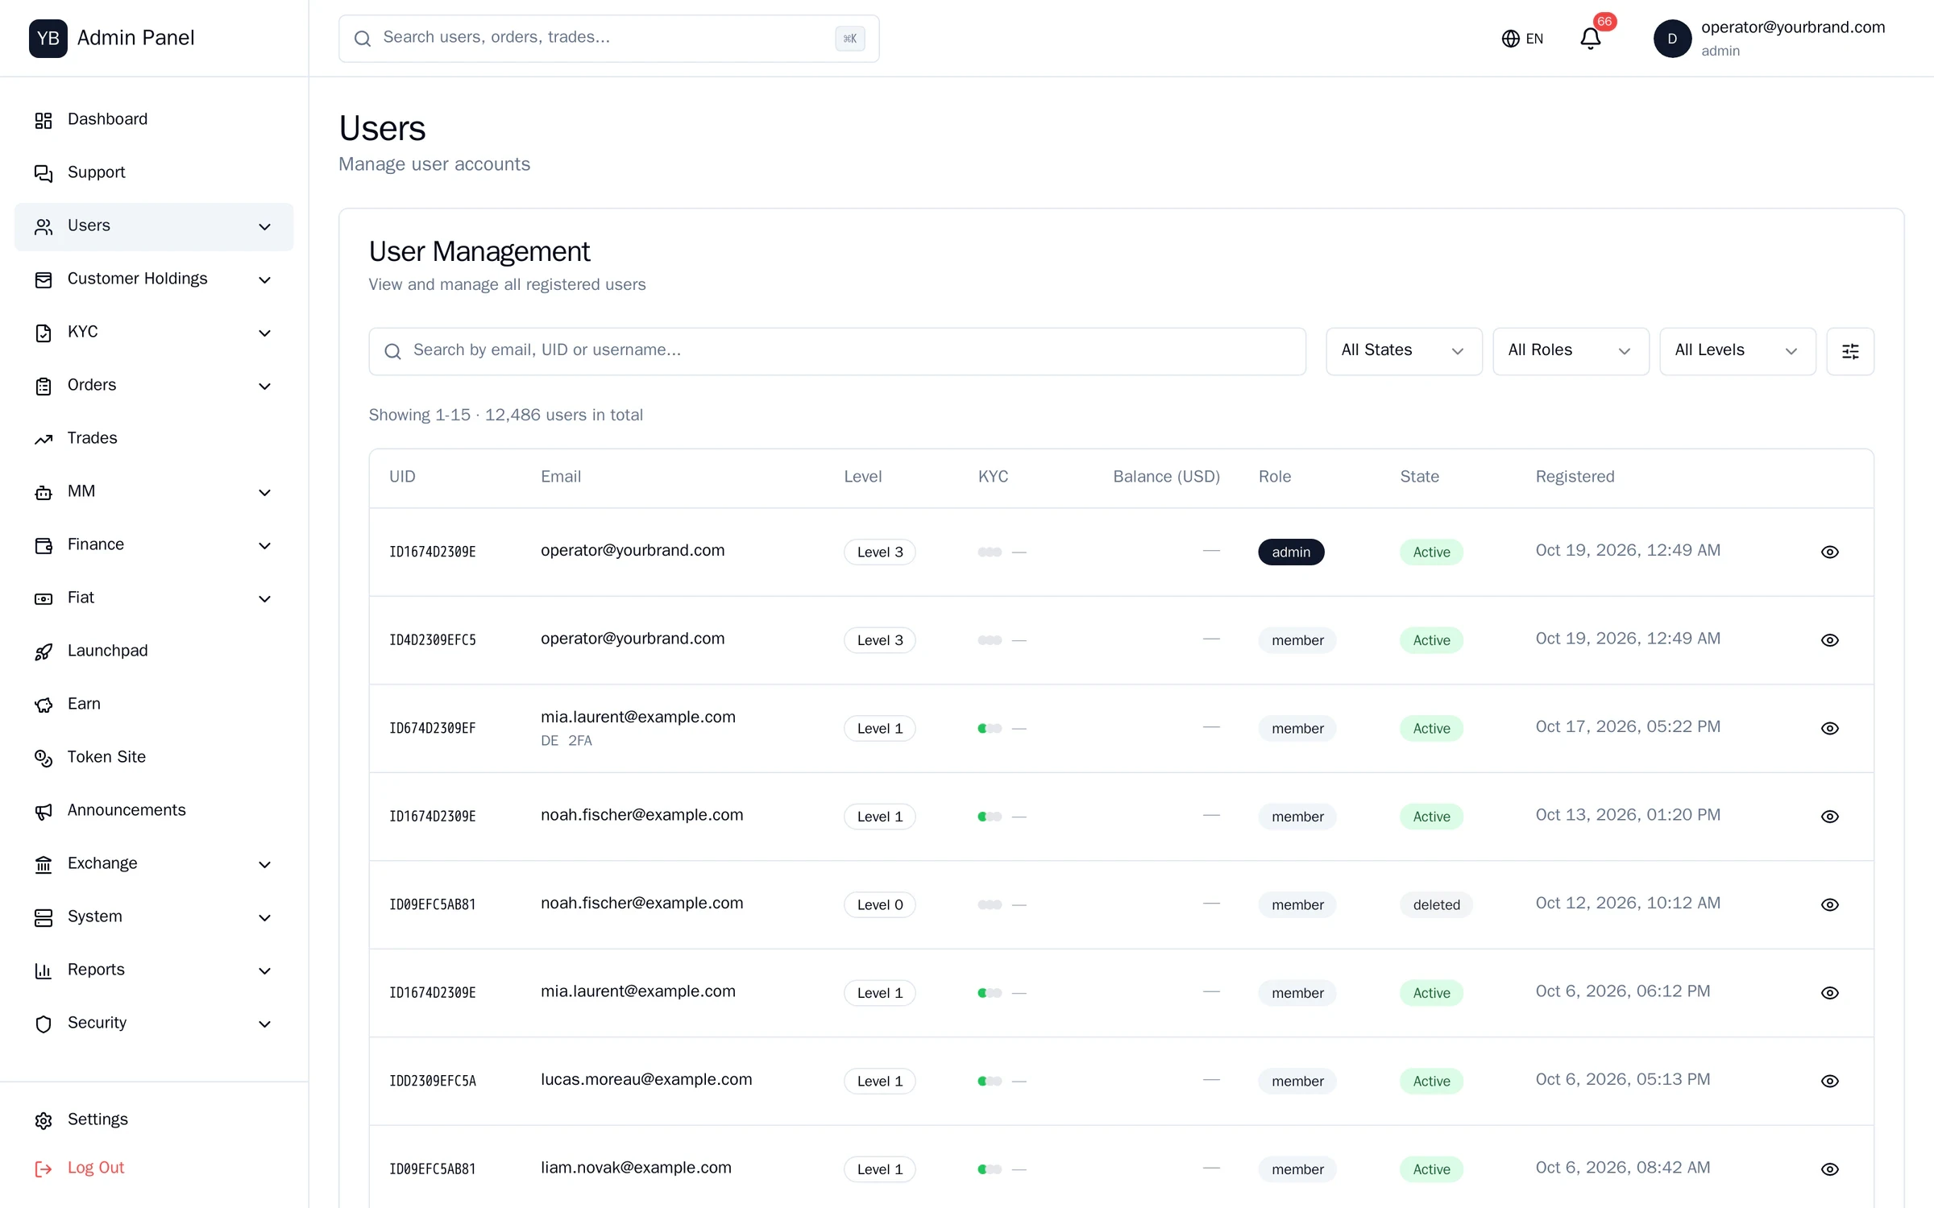The width and height of the screenshot is (1934, 1208).
Task: Click the admin role badge
Action: coord(1291,552)
